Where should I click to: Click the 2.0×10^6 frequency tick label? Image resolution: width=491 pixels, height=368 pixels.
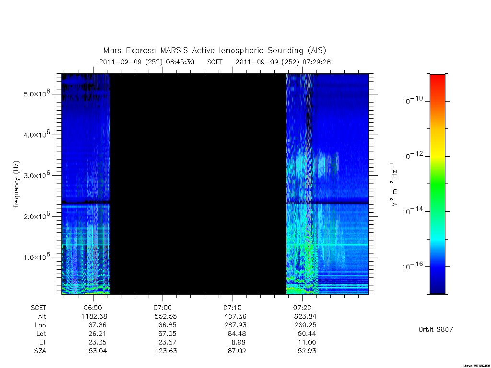click(x=36, y=216)
